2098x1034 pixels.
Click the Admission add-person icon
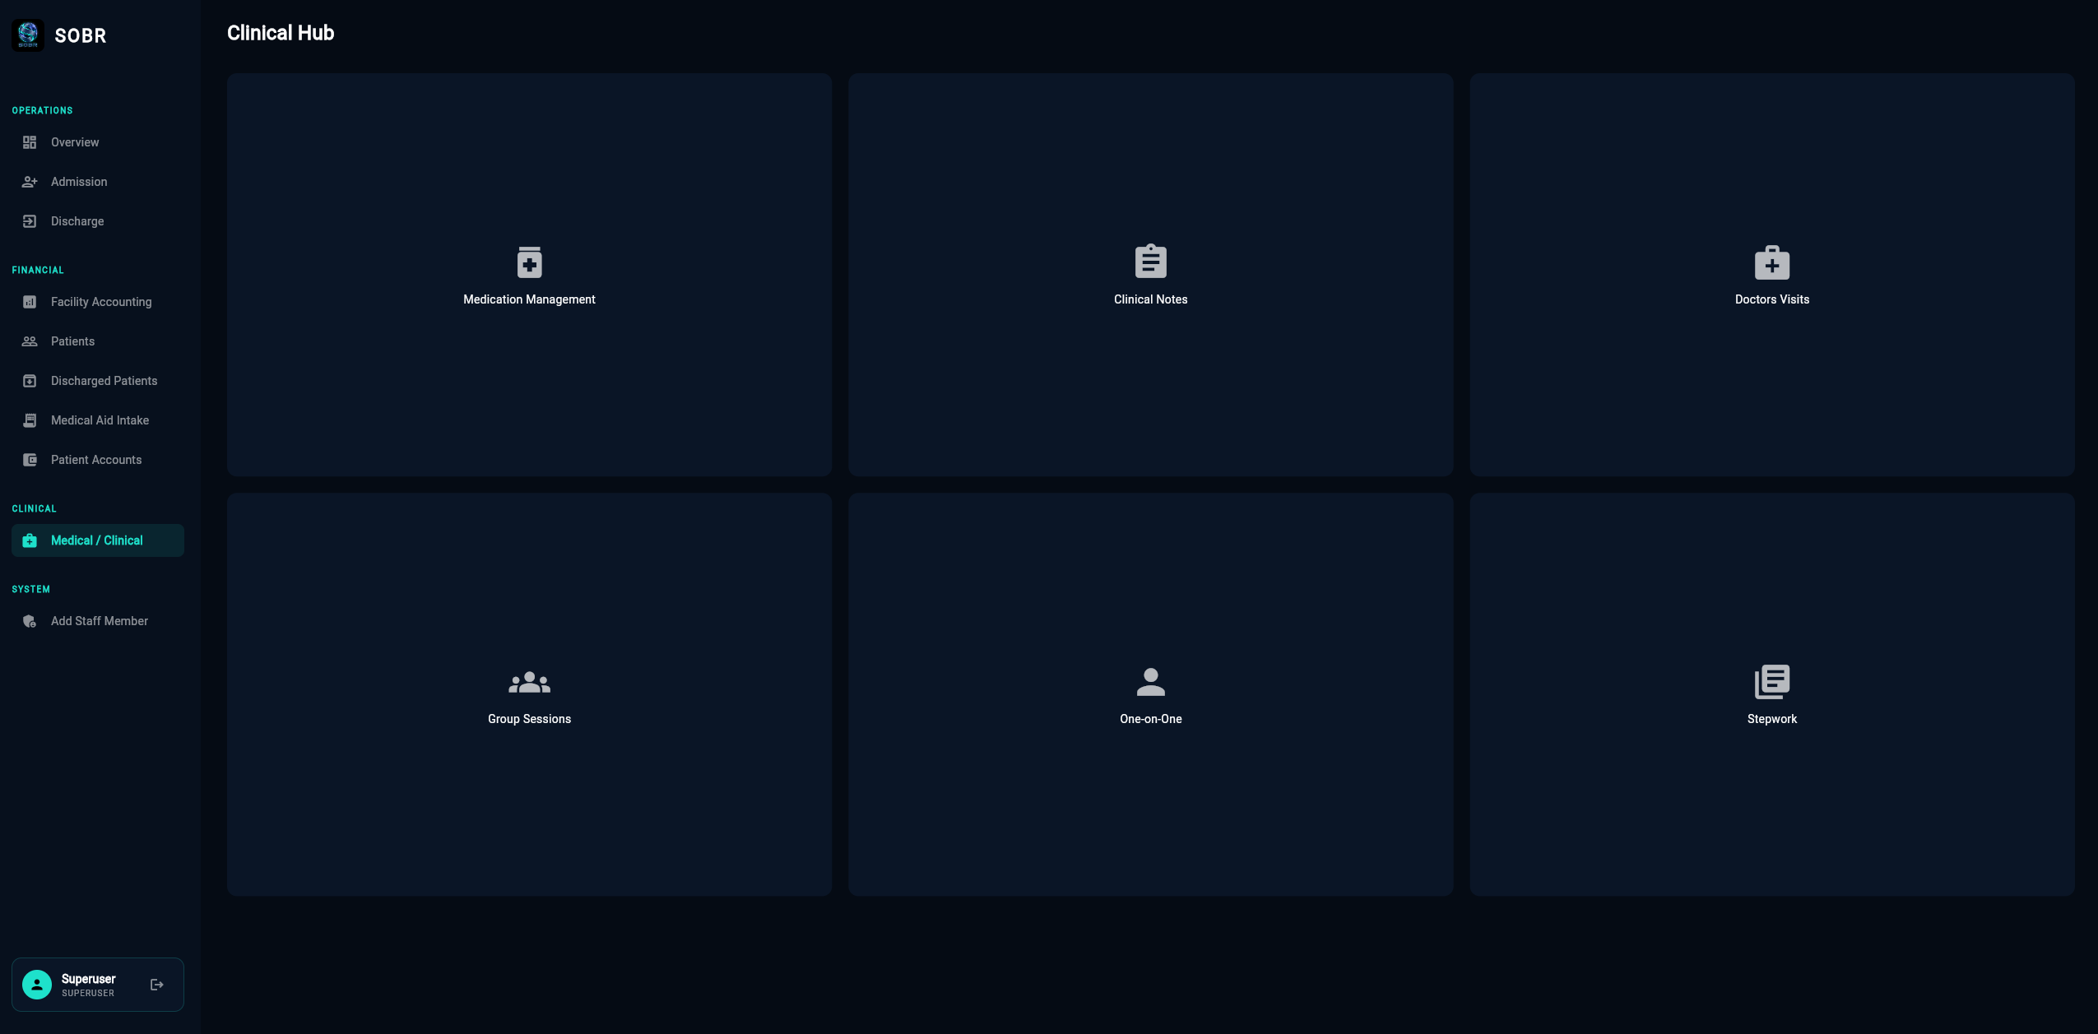pyautogui.click(x=30, y=182)
